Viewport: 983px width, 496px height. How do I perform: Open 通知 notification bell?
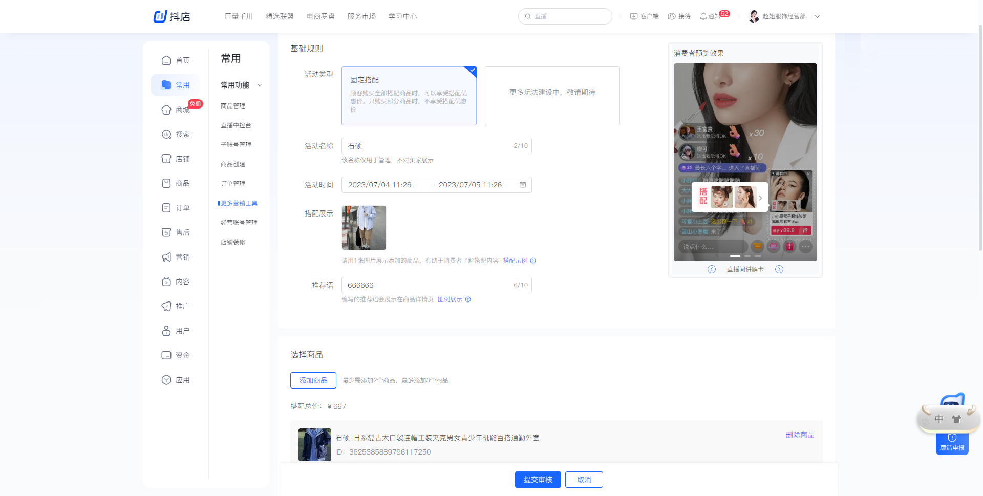(x=703, y=16)
